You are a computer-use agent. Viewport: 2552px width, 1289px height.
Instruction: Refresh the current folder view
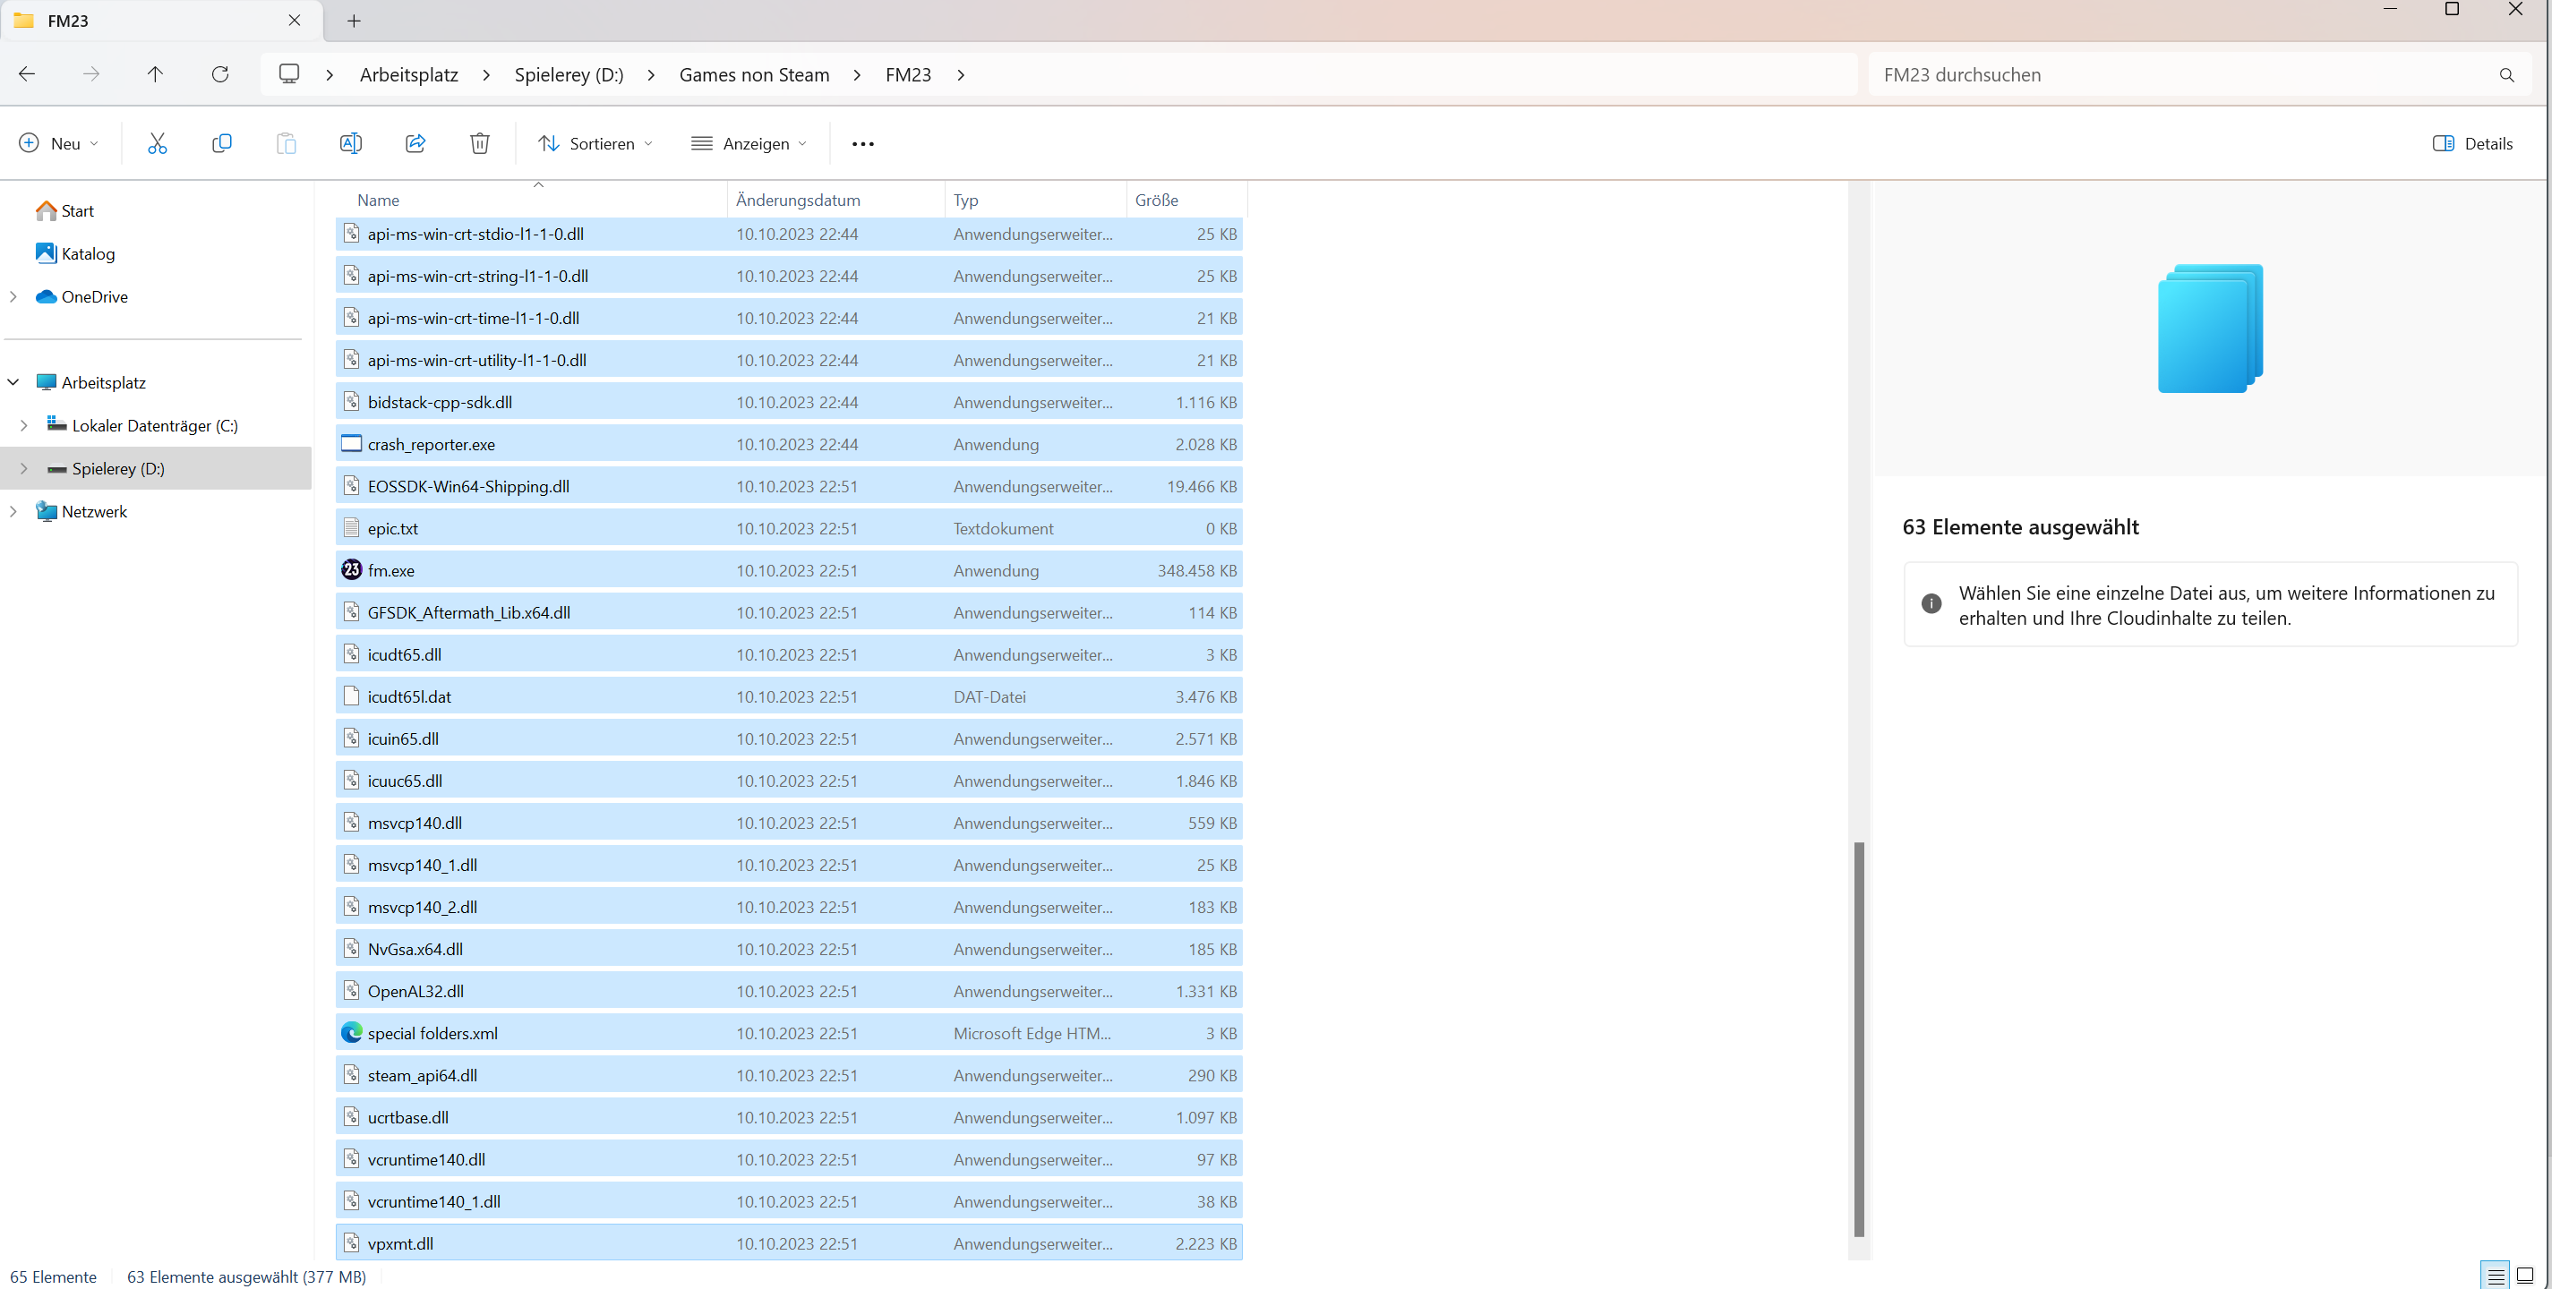[x=220, y=74]
